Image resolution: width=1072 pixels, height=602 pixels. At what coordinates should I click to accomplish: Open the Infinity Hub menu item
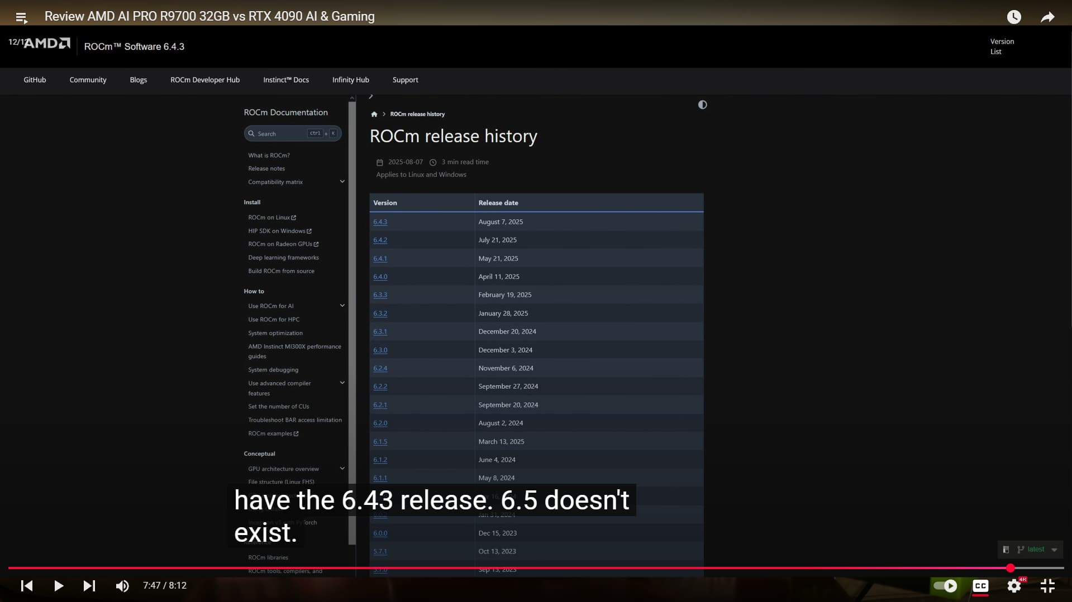click(x=350, y=80)
